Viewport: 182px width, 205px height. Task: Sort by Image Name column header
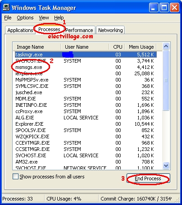click(x=37, y=47)
